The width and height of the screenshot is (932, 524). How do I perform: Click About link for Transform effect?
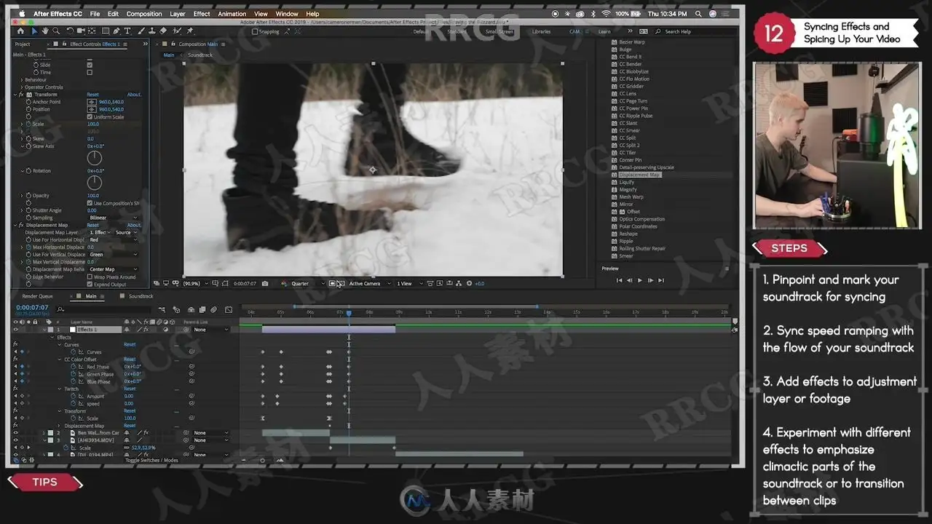135,95
